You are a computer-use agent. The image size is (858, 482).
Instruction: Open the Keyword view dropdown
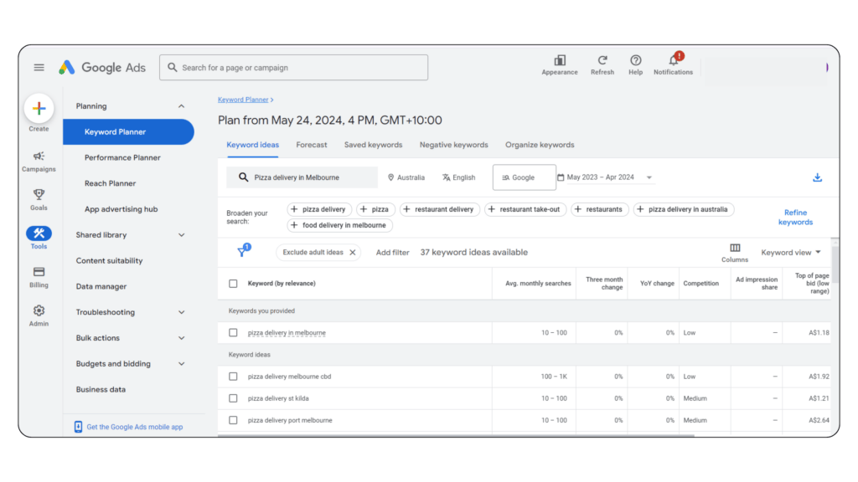point(788,251)
